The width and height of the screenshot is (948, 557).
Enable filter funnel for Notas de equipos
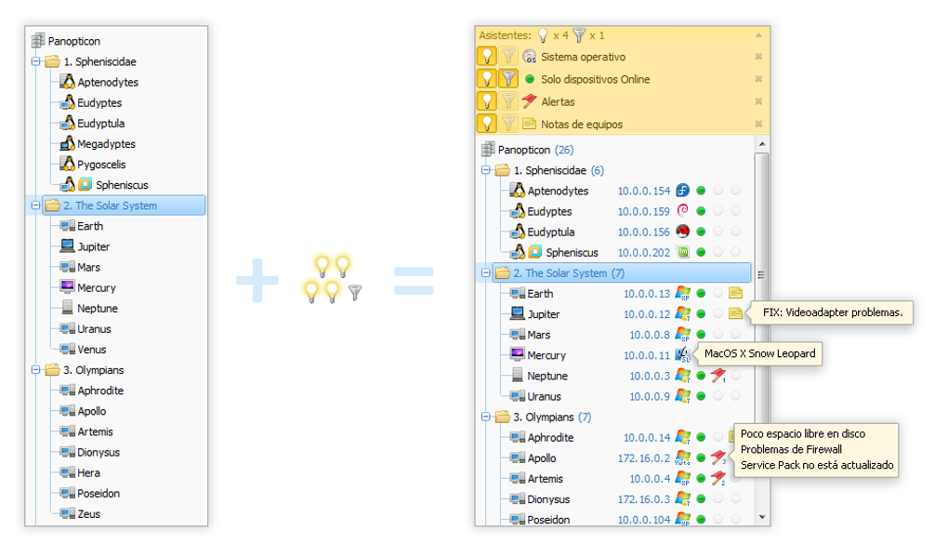coord(508,124)
